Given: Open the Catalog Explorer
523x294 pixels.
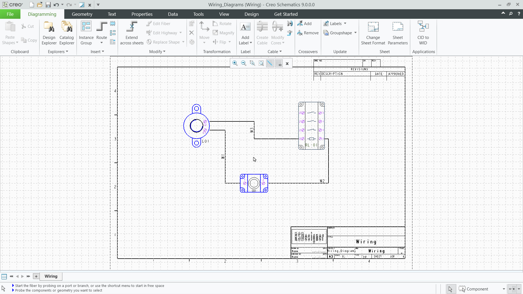Looking at the screenshot, I should [x=67, y=33].
